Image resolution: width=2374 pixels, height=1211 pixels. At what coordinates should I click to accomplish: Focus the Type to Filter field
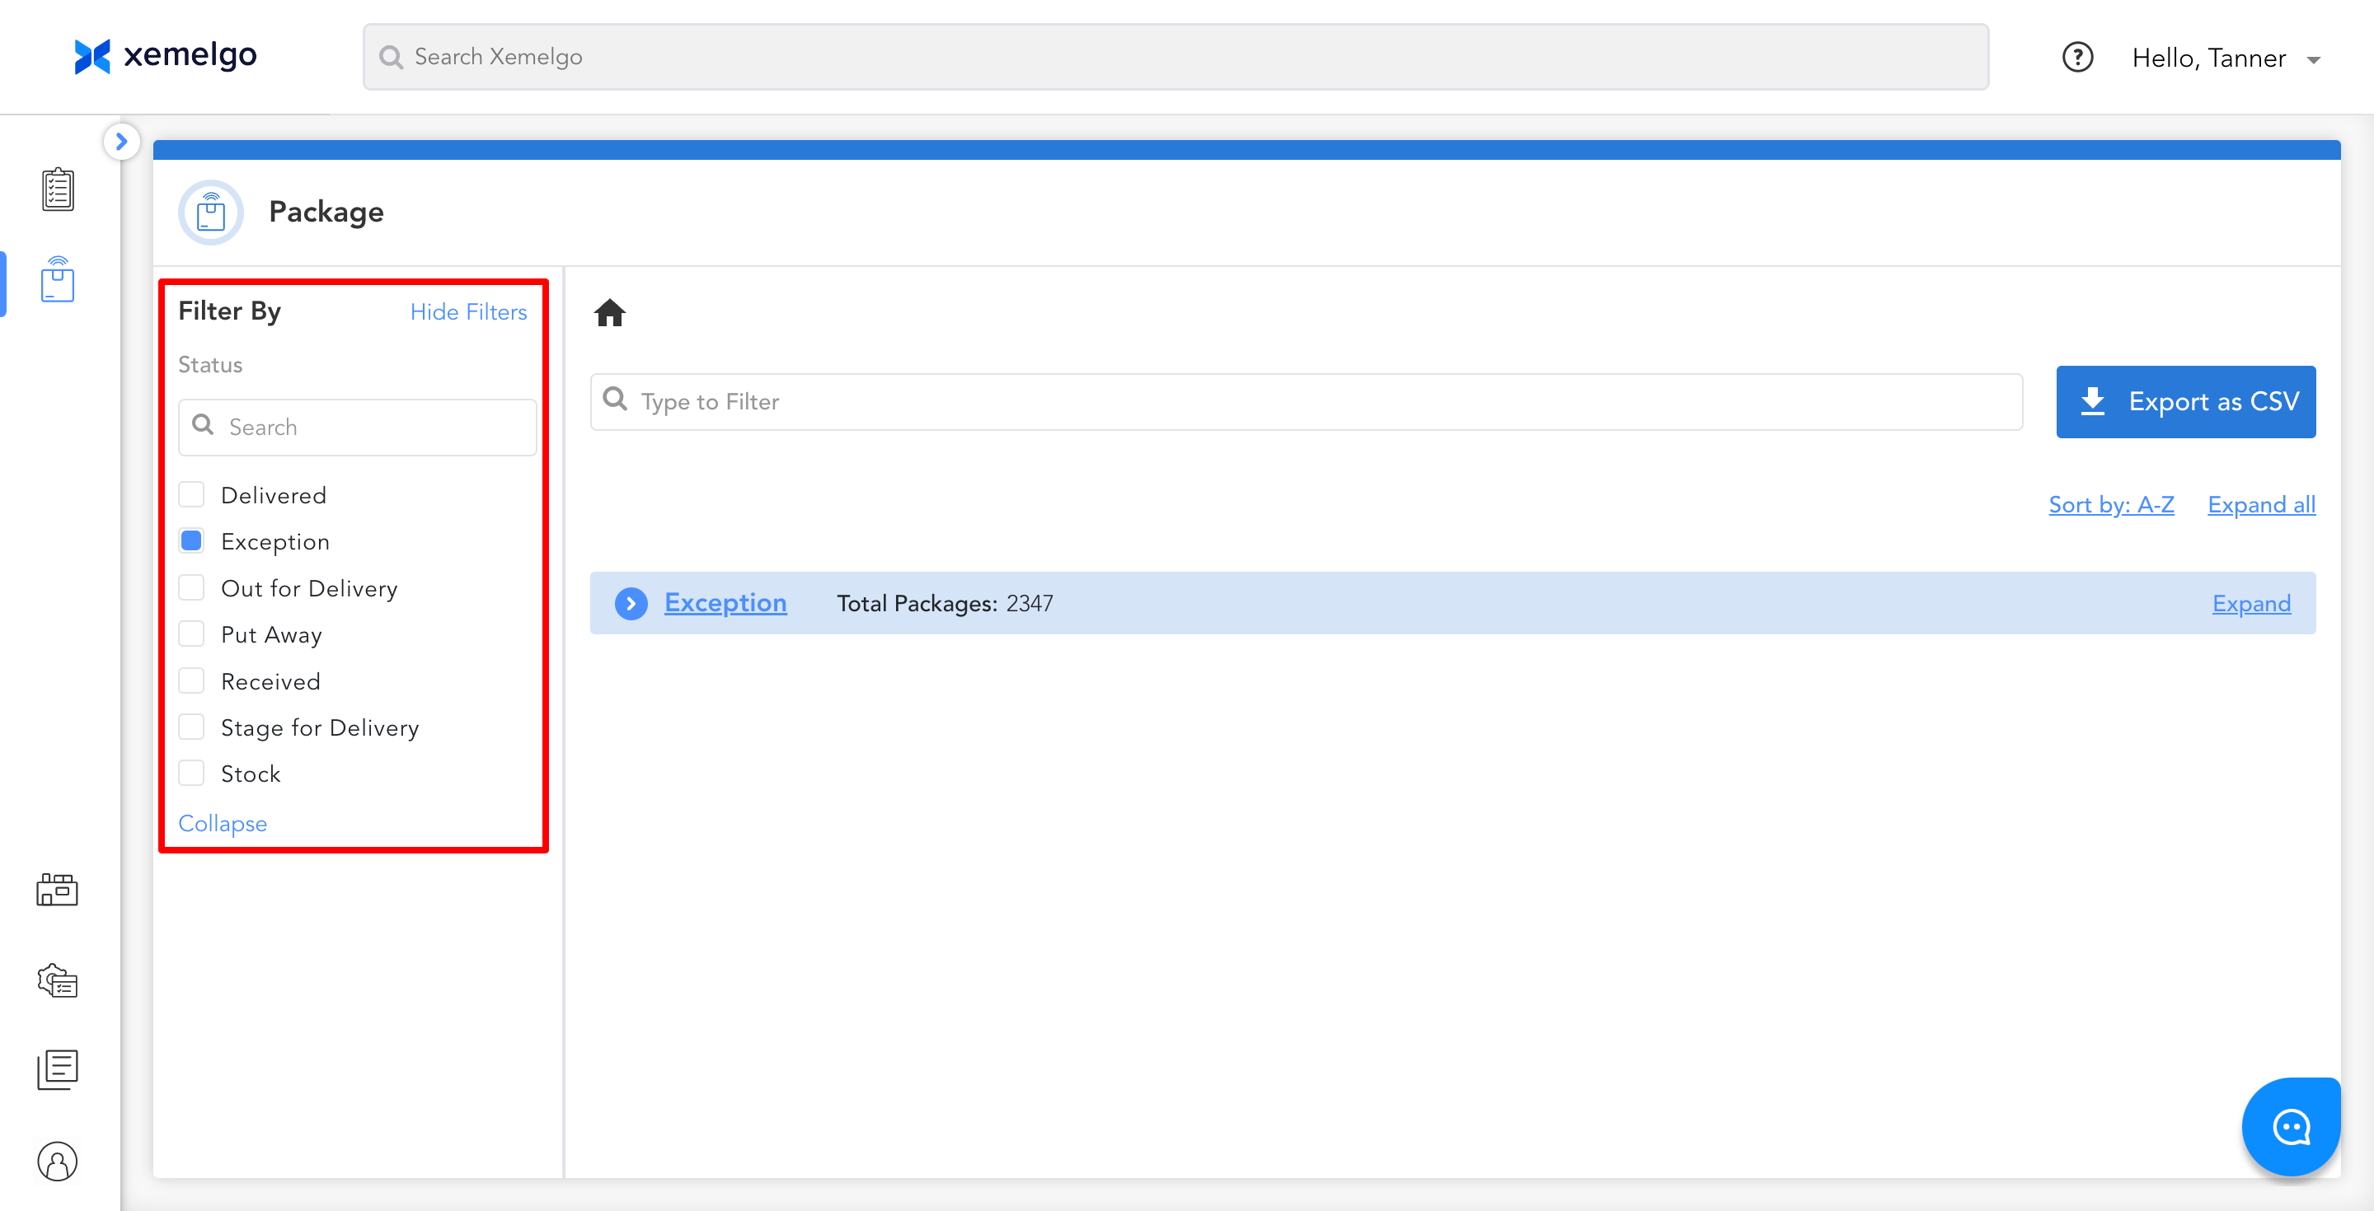tap(1306, 401)
